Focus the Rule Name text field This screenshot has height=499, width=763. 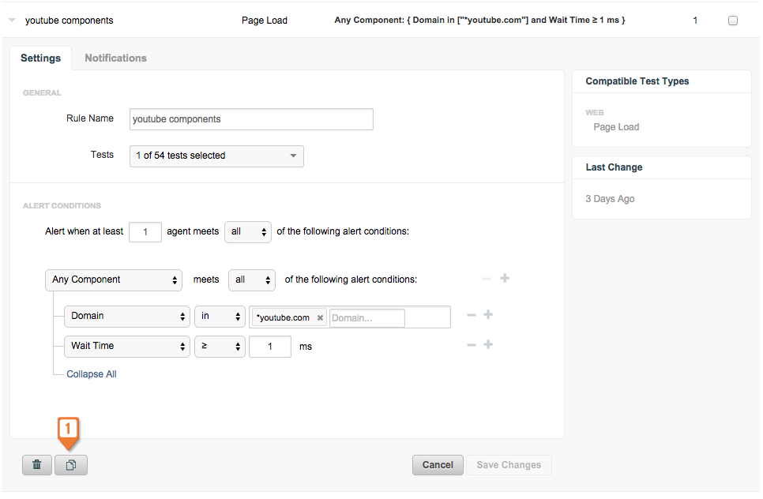pos(252,119)
